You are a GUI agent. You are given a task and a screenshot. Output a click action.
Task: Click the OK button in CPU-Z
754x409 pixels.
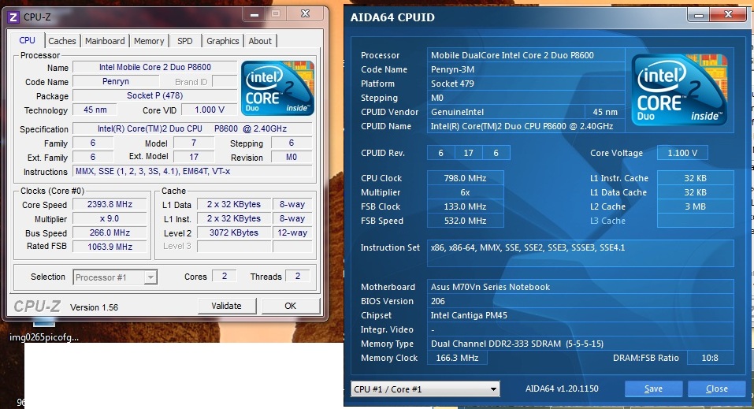coord(290,306)
